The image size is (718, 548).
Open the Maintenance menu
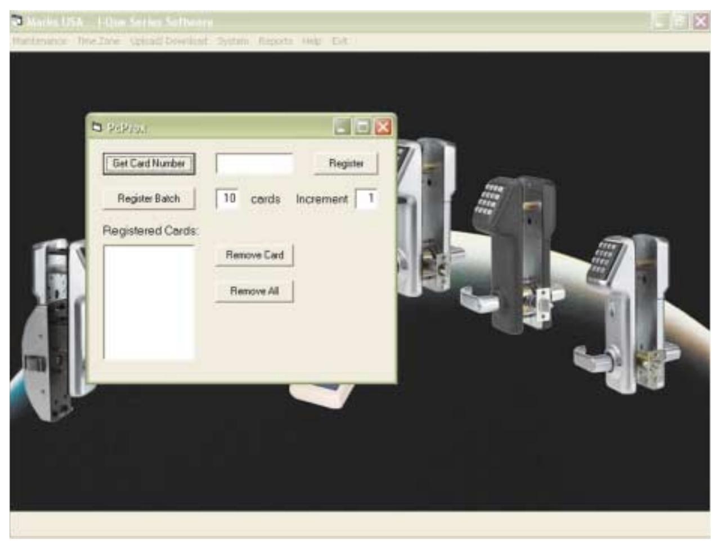pyautogui.click(x=39, y=41)
